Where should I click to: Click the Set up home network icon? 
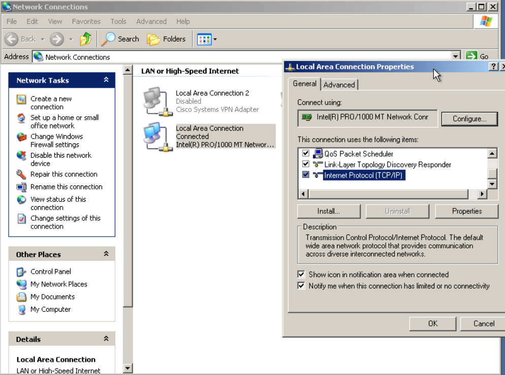pos(21,118)
